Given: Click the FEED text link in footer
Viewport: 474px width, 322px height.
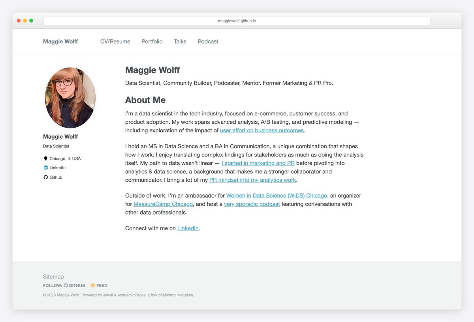Looking at the screenshot, I should [102, 286].
